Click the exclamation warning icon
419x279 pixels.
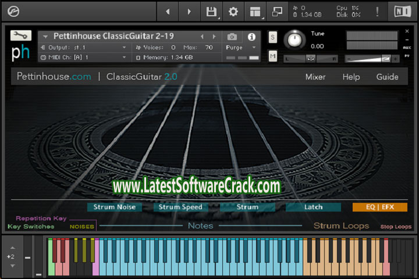(x=377, y=12)
